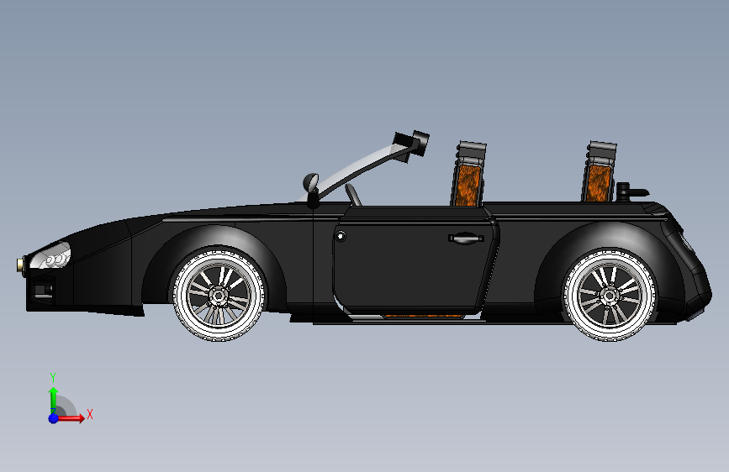Select the front wheel arch fender
Screen dimensions: 729x472
(214, 239)
